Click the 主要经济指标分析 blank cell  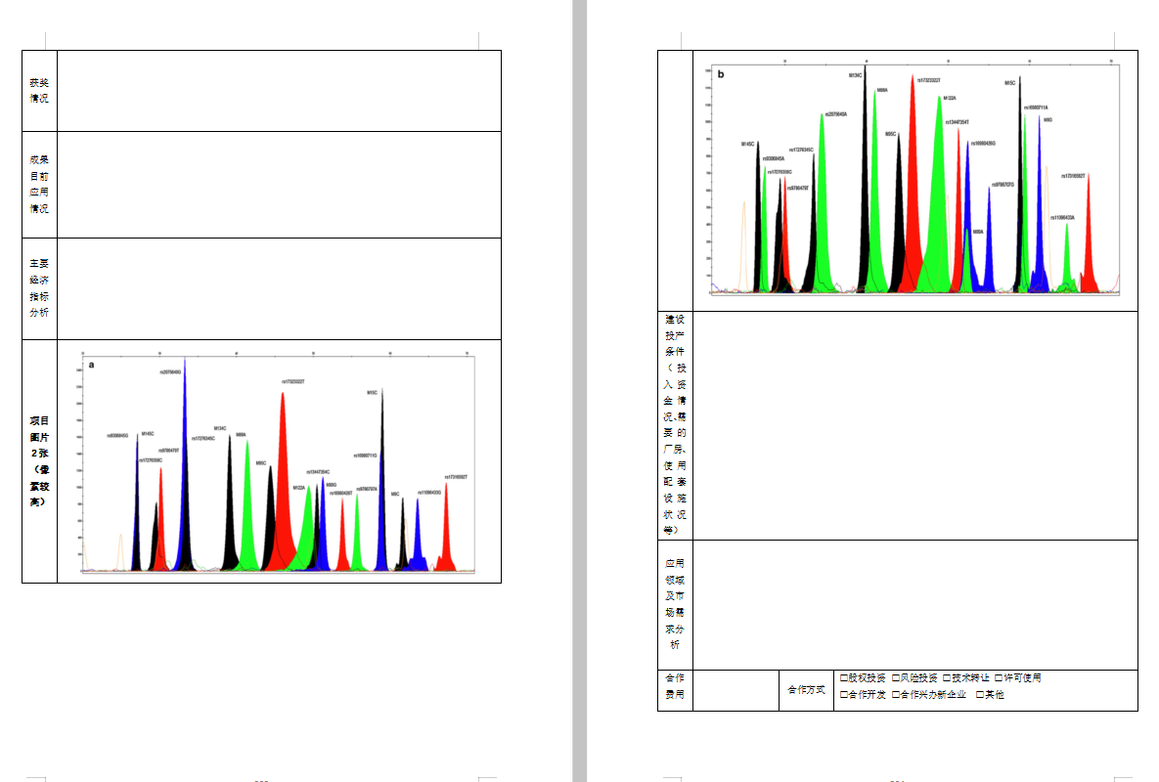click(279, 288)
